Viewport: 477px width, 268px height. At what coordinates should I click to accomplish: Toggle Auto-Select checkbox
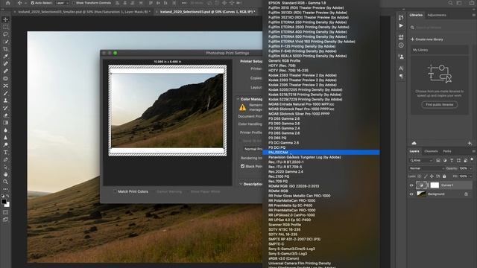click(x=33, y=3)
